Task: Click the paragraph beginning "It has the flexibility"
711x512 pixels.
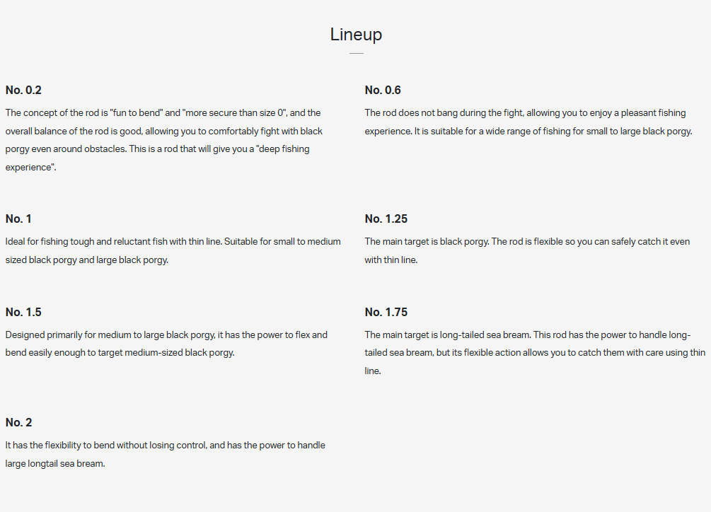Action: (x=165, y=454)
